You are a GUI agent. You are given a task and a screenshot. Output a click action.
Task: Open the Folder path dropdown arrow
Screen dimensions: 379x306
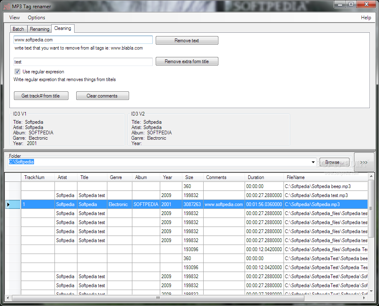(x=313, y=162)
